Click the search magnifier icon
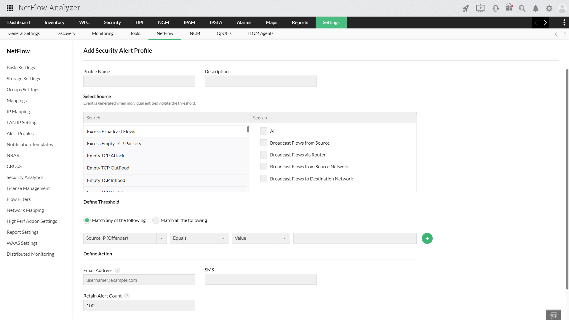Image resolution: width=569 pixels, height=320 pixels. click(x=522, y=8)
